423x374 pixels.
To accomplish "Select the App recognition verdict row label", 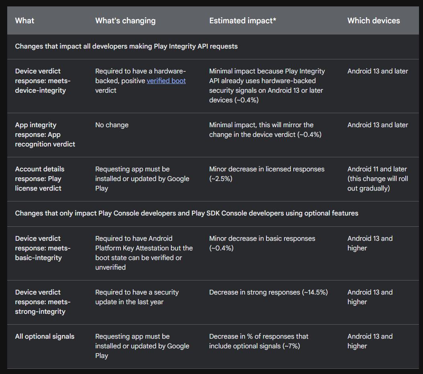I will point(45,134).
